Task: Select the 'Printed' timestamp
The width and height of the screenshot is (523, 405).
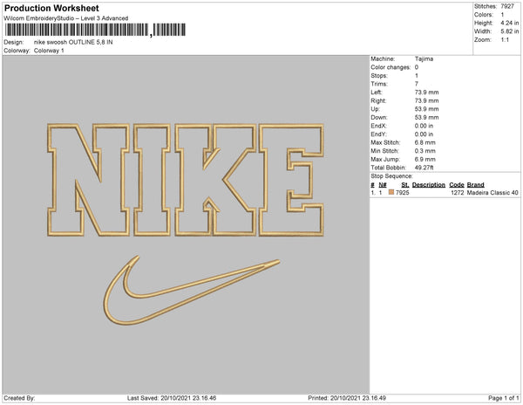Action: coord(347,398)
